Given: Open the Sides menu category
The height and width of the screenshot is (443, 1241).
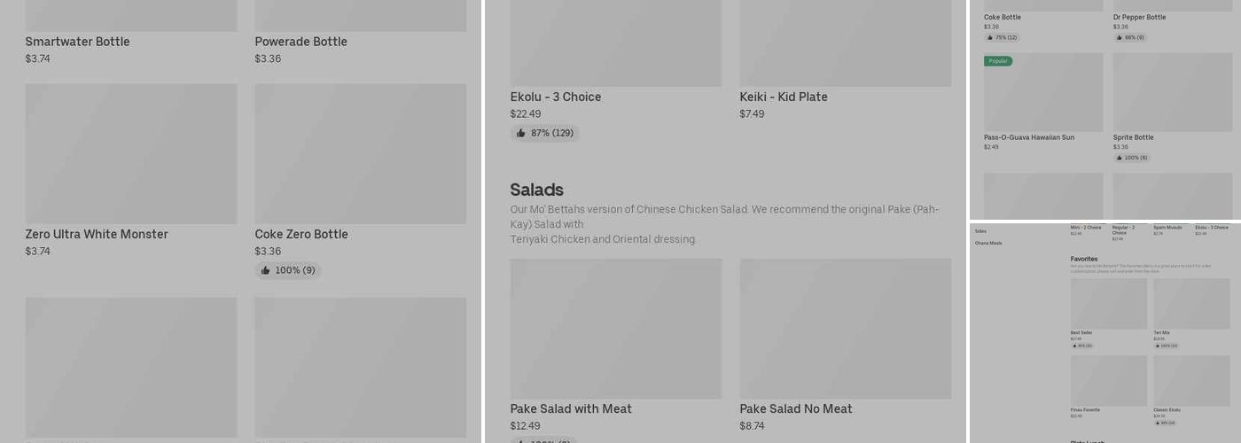Looking at the screenshot, I should tap(980, 231).
